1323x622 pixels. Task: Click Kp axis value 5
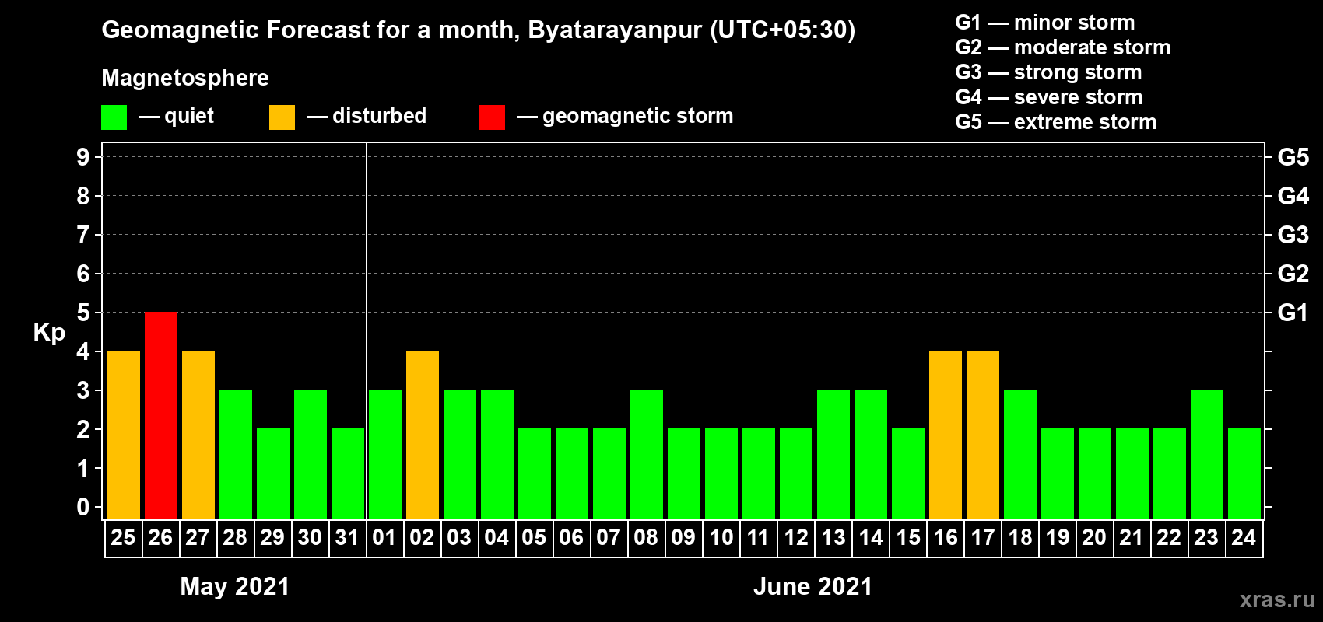pyautogui.click(x=83, y=313)
